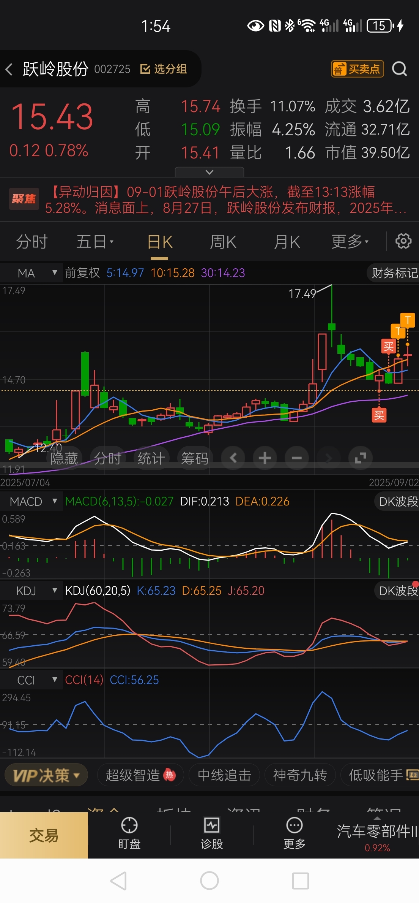The image size is (419, 903).
Task: Select the 日K daily candlestick tab
Action: pos(160,242)
